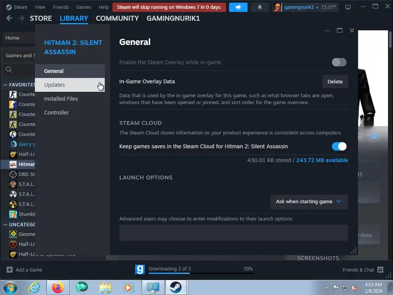Click the 243.72 MB available link
This screenshot has height=295, width=393.
322,160
